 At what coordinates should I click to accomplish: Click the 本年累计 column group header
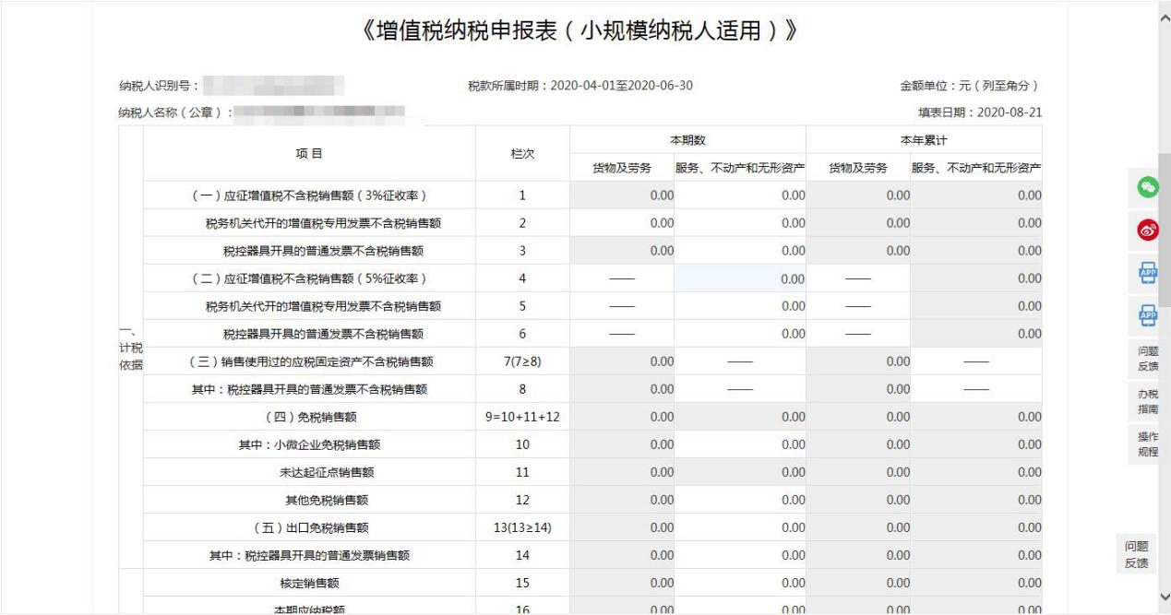pos(924,140)
